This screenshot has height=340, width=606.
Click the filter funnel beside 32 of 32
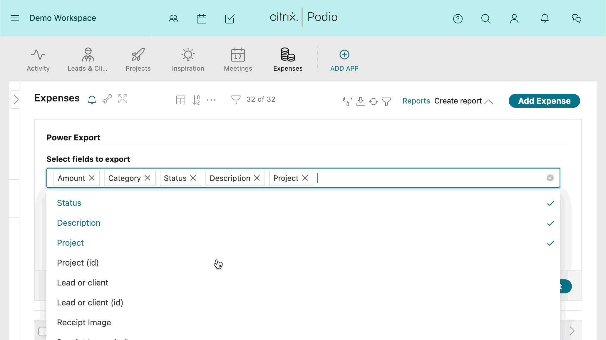point(236,100)
